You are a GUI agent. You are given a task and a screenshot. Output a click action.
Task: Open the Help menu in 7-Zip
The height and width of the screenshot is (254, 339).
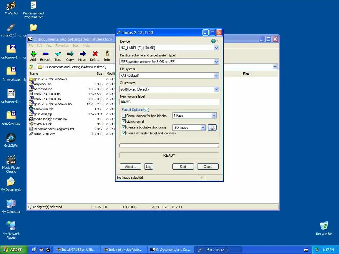click(87, 46)
